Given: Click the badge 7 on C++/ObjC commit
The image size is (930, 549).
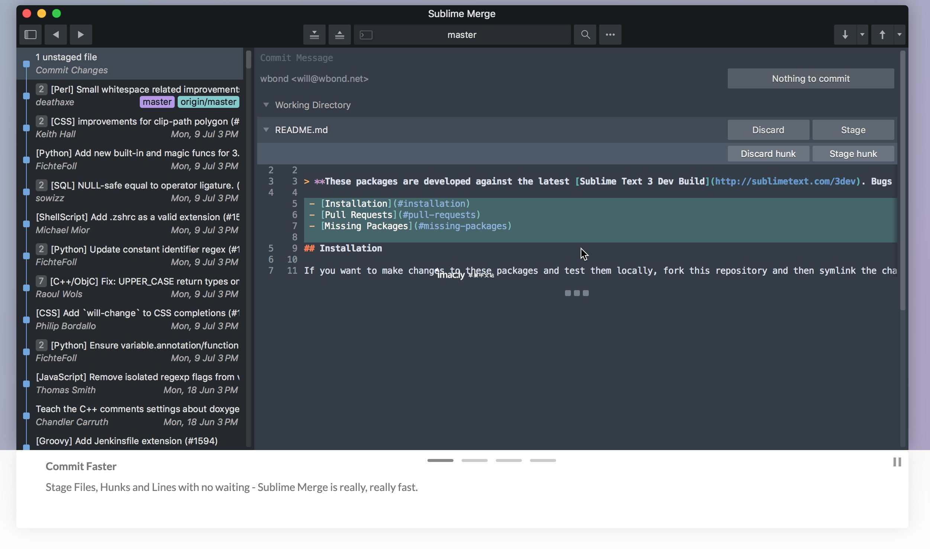Looking at the screenshot, I should pyautogui.click(x=41, y=281).
